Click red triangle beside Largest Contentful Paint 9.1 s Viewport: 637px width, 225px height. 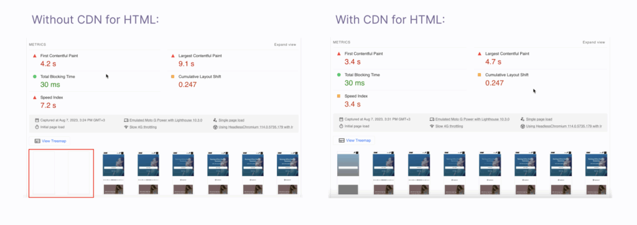tap(173, 56)
